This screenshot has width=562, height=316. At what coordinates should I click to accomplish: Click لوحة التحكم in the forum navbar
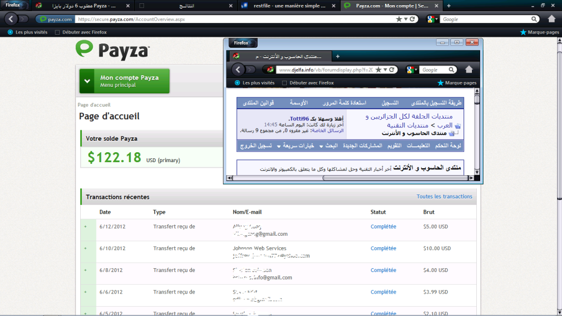tap(448, 146)
